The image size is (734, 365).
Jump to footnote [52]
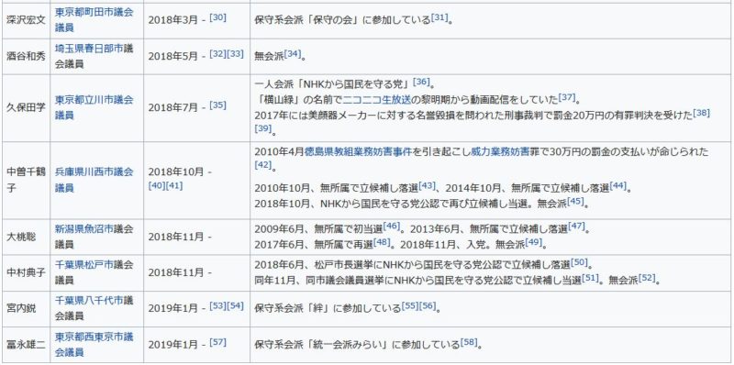(x=647, y=278)
